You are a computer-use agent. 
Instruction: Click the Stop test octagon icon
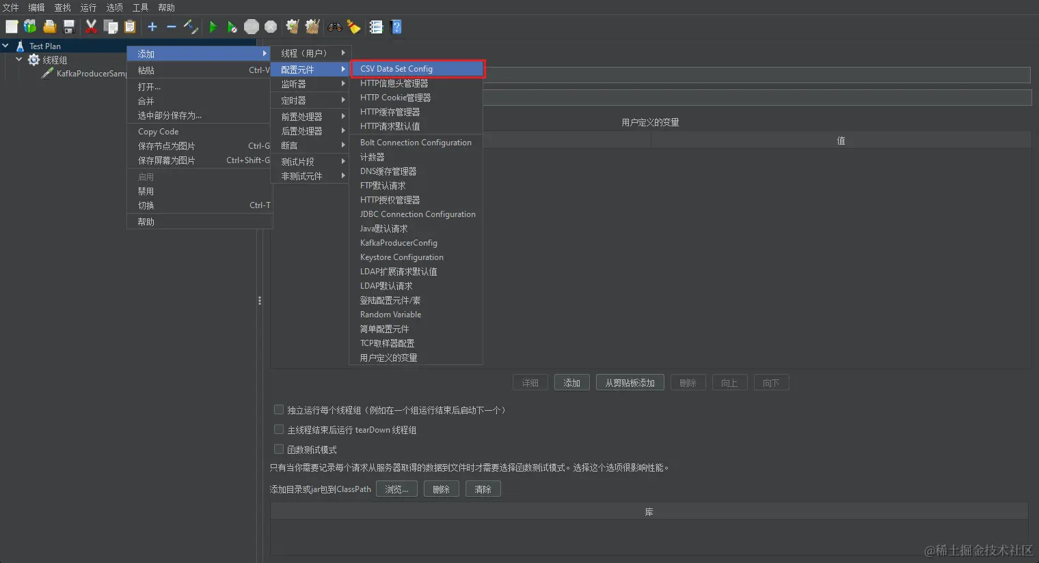[x=252, y=27]
